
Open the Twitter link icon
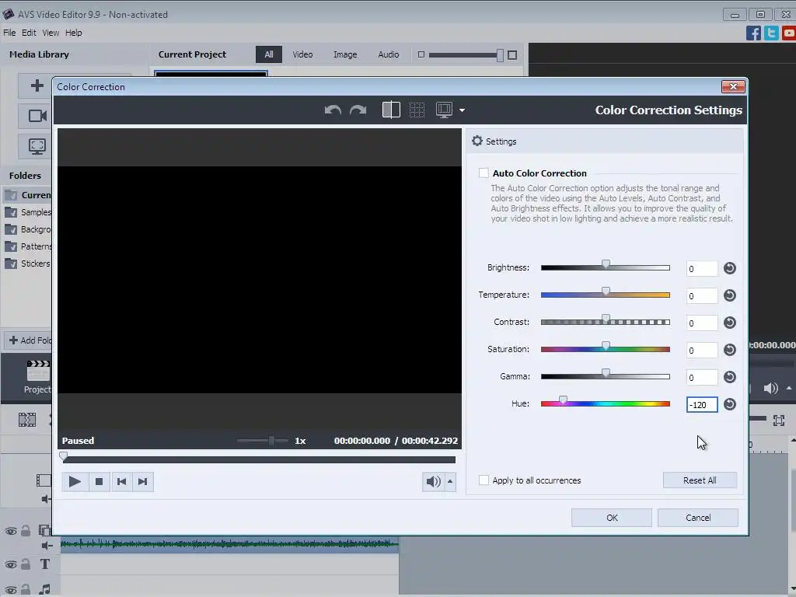point(771,33)
